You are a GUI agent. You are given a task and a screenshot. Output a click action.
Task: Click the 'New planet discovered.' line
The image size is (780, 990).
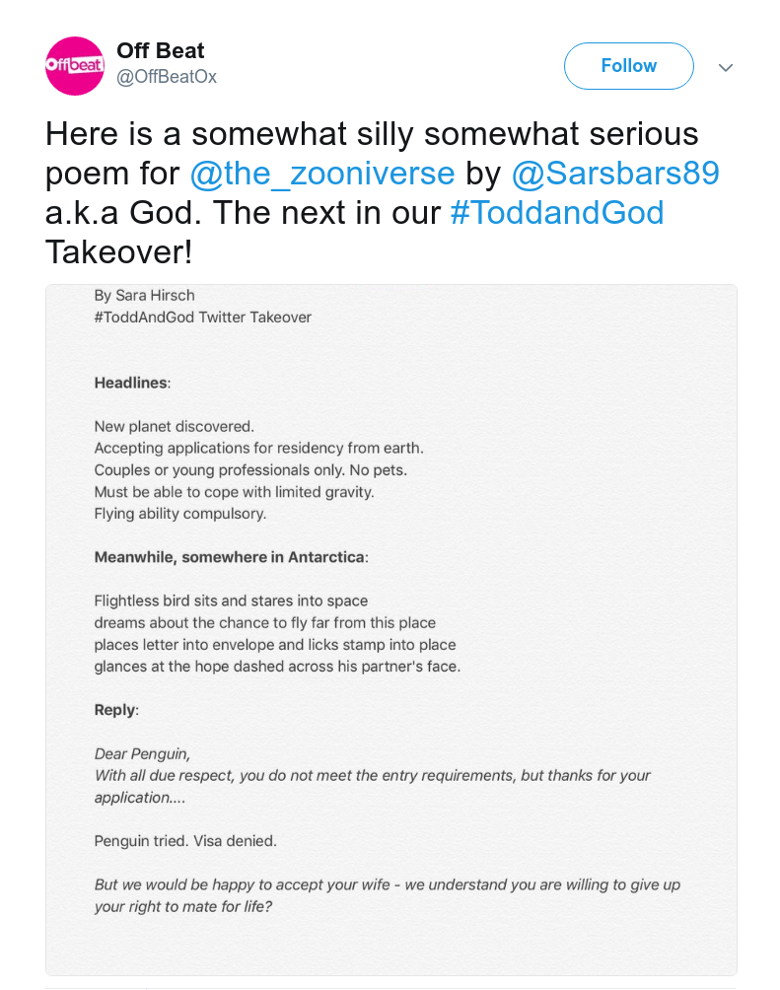[x=175, y=427]
